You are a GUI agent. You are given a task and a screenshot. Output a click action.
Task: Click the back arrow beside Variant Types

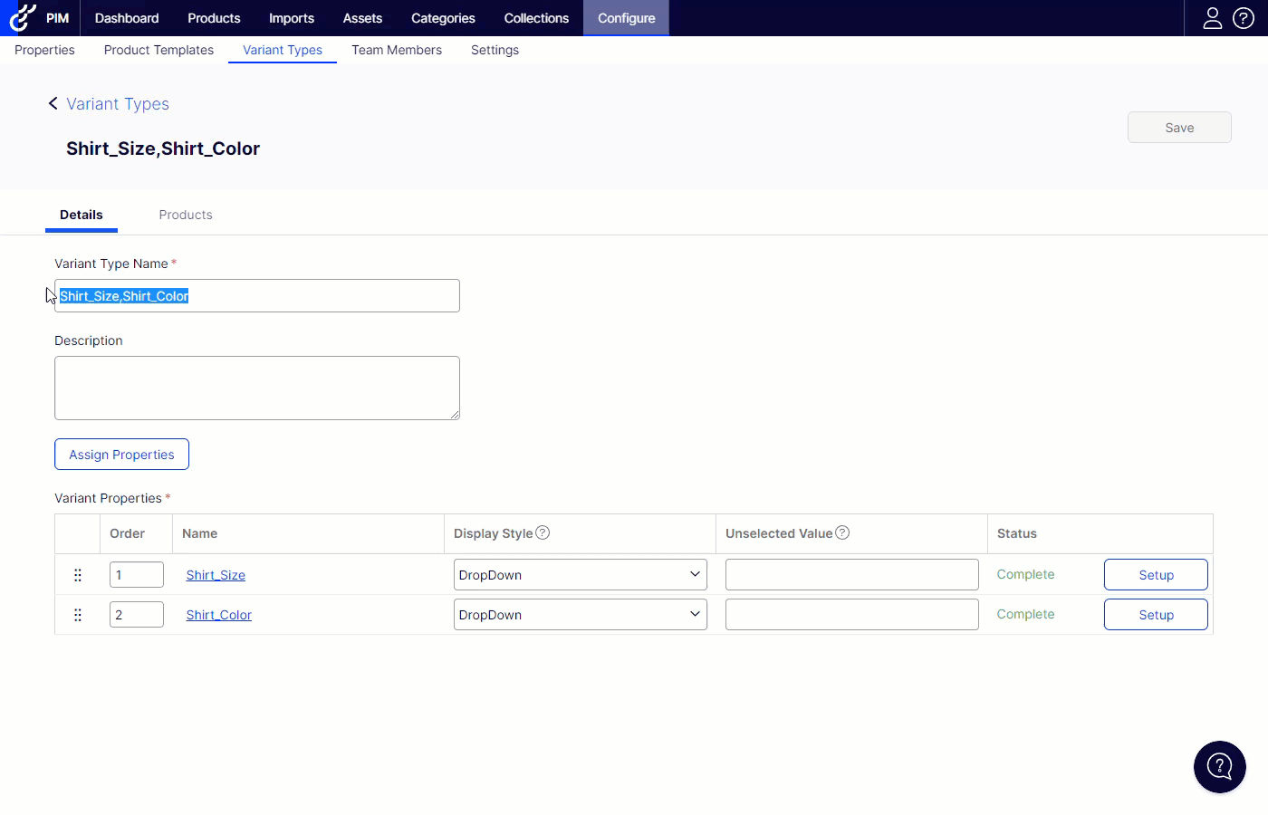53,103
